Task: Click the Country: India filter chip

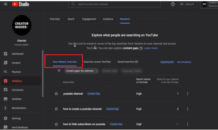Action: click(110, 71)
